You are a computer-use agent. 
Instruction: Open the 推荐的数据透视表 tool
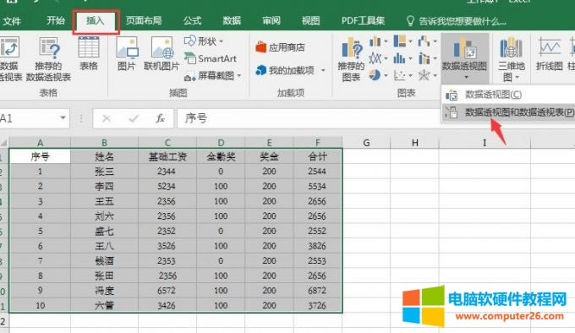pos(48,59)
